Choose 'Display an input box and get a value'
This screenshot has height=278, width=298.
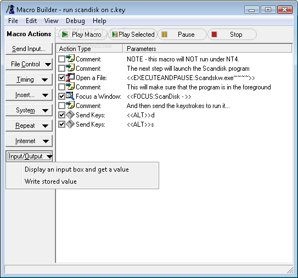click(82, 169)
